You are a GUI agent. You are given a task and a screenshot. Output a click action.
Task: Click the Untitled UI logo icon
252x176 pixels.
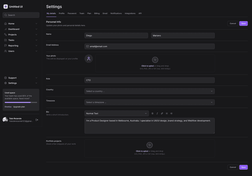[6, 7]
